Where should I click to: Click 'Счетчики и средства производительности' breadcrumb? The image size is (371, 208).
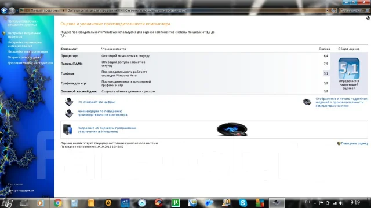coord(156,10)
